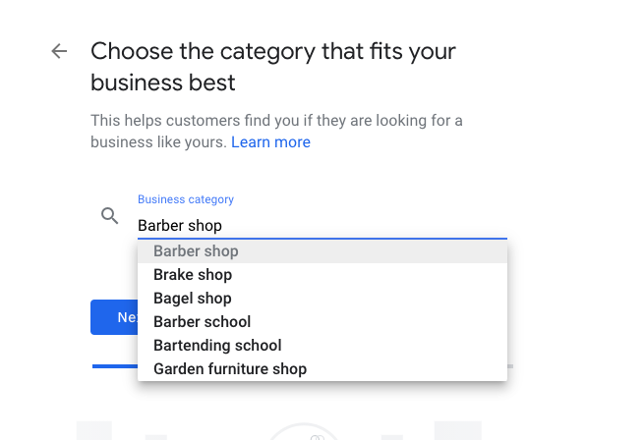Click the circular illustration at the bottom
644x440 pixels.
(304, 432)
